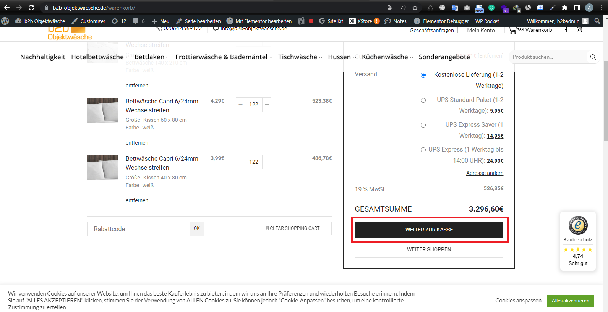Select UPS Standard Paket shipping option
The image size is (608, 312).
[x=423, y=100]
